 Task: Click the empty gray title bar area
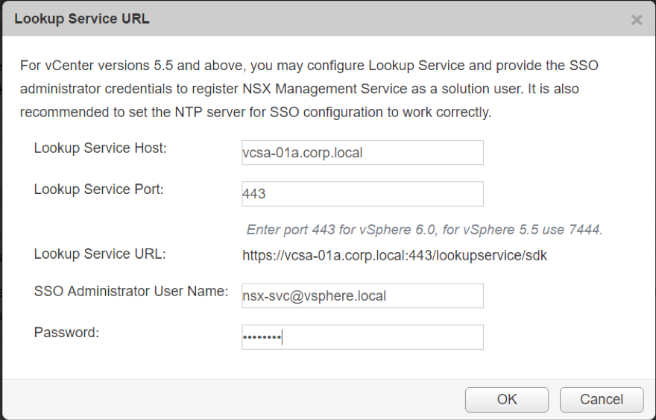point(389,19)
